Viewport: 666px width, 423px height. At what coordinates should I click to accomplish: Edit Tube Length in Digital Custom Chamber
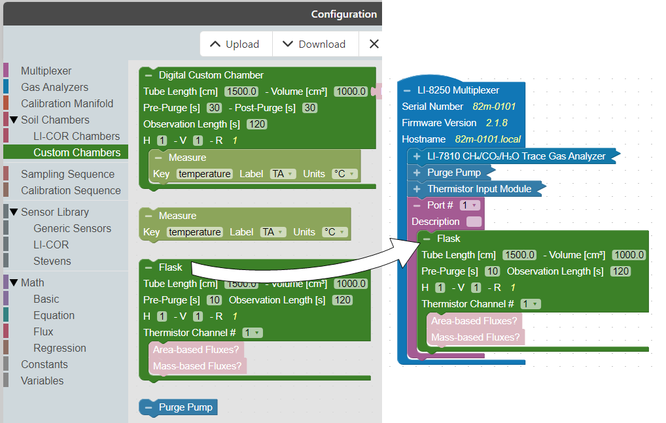pos(241,92)
